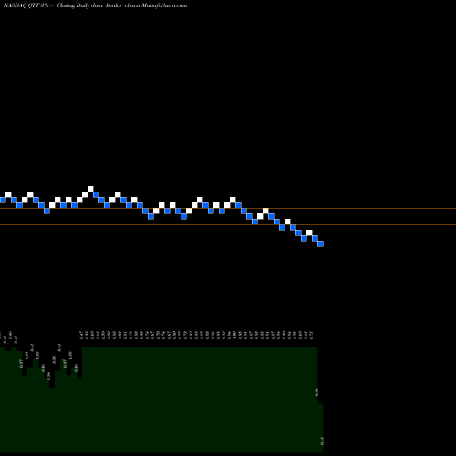This screenshot has width=456, height=456.
Task: Click the final shortest green volume bar
Action: (x=320, y=428)
